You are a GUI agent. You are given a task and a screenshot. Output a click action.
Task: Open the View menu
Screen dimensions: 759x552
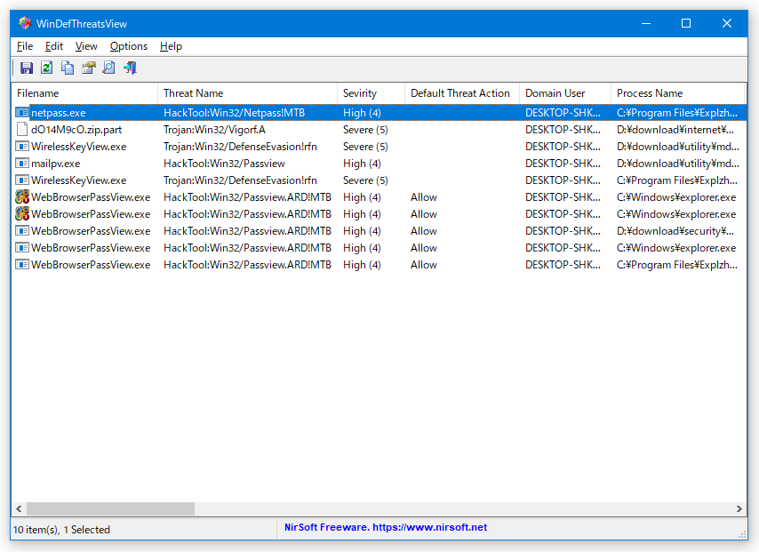click(86, 46)
